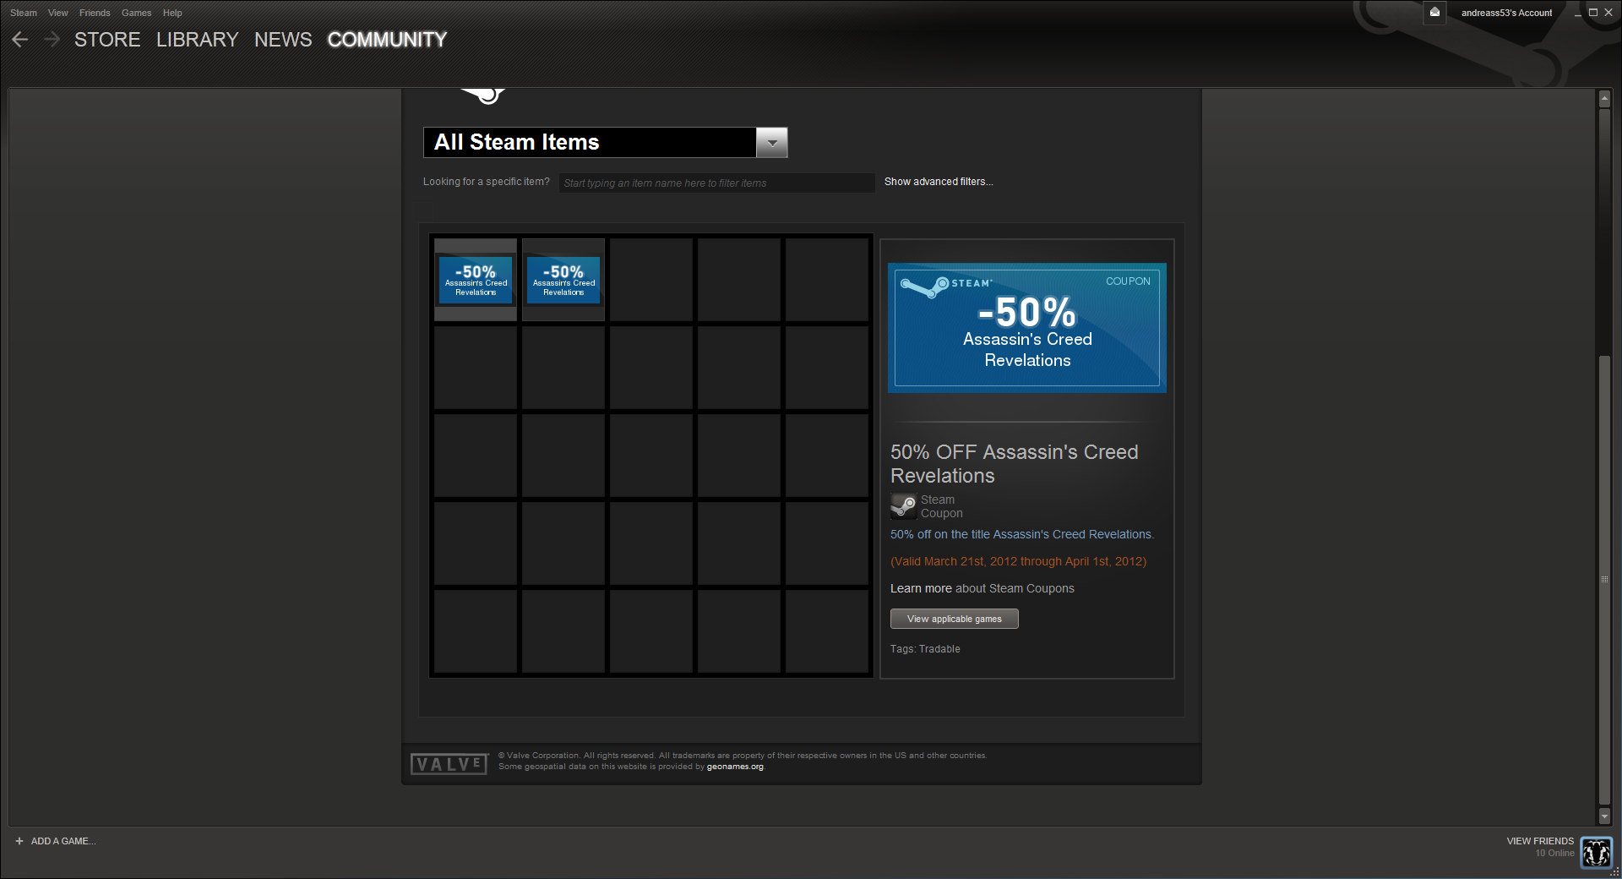1622x879 pixels.
Task: Select the second Assassin's Creed coupon
Action: [x=563, y=280]
